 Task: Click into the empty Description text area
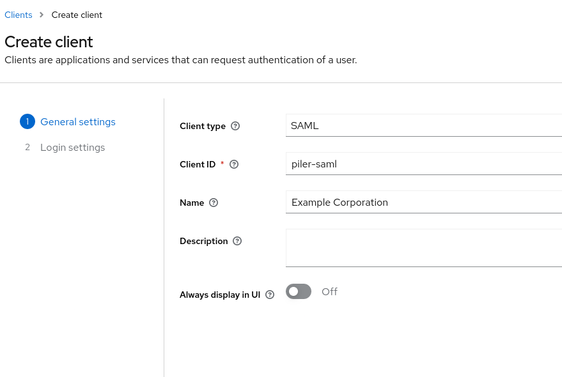click(x=423, y=247)
